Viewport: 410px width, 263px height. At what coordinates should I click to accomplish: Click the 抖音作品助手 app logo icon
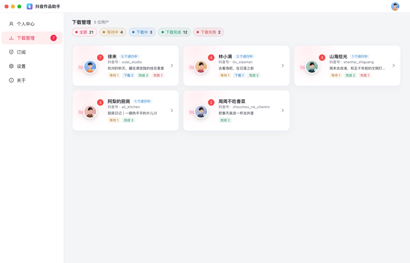(29, 6)
